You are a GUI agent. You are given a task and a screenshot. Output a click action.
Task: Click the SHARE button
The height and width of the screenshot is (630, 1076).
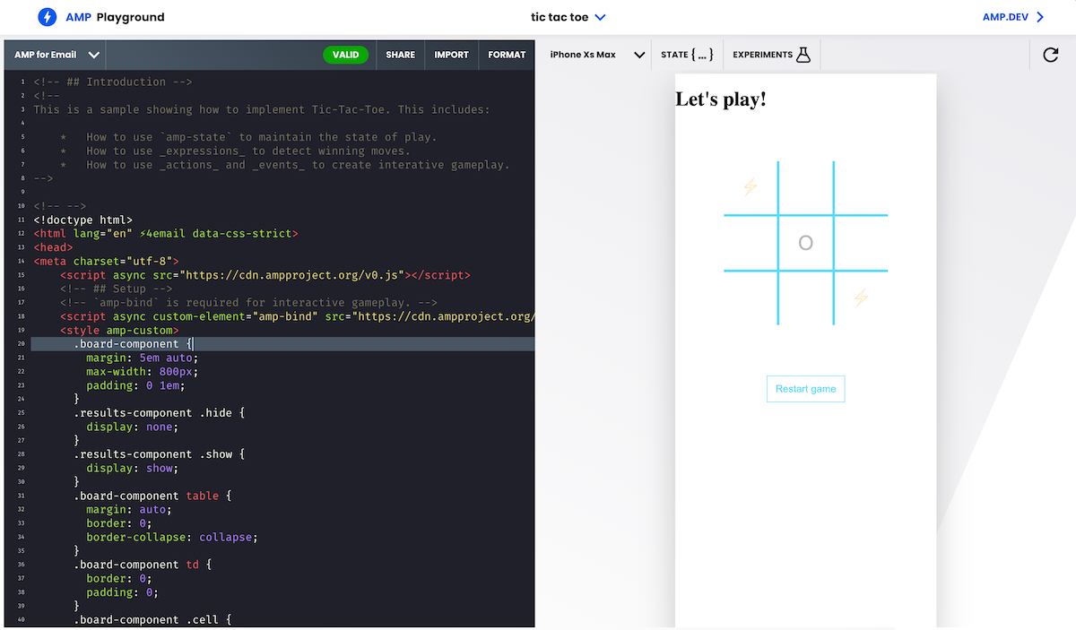click(400, 54)
